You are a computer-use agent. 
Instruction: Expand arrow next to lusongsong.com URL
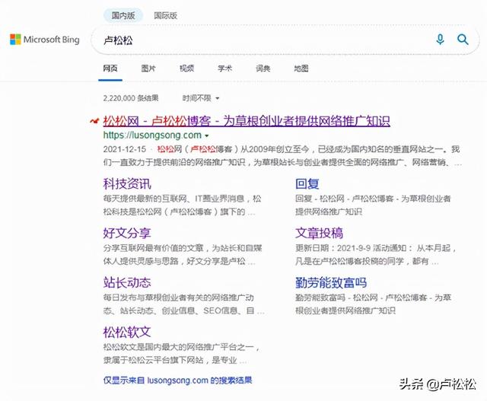[208, 135]
